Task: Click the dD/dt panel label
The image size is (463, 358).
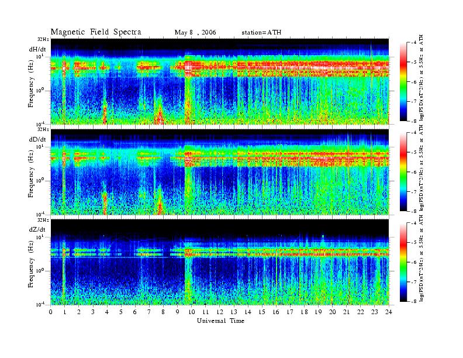Action: point(37,139)
